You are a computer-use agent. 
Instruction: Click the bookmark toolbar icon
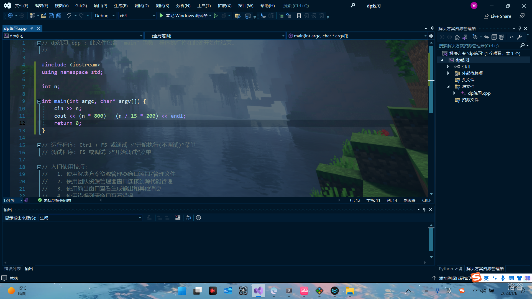click(x=299, y=16)
